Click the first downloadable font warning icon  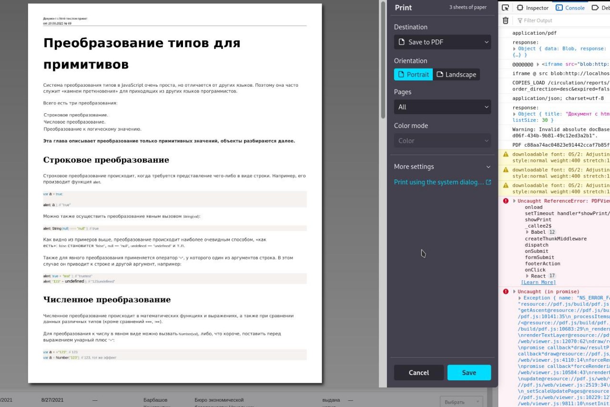click(506, 155)
